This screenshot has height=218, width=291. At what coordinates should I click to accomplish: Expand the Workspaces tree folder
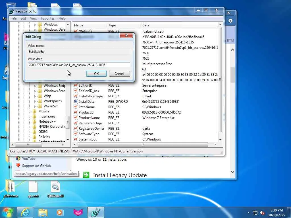35,101
